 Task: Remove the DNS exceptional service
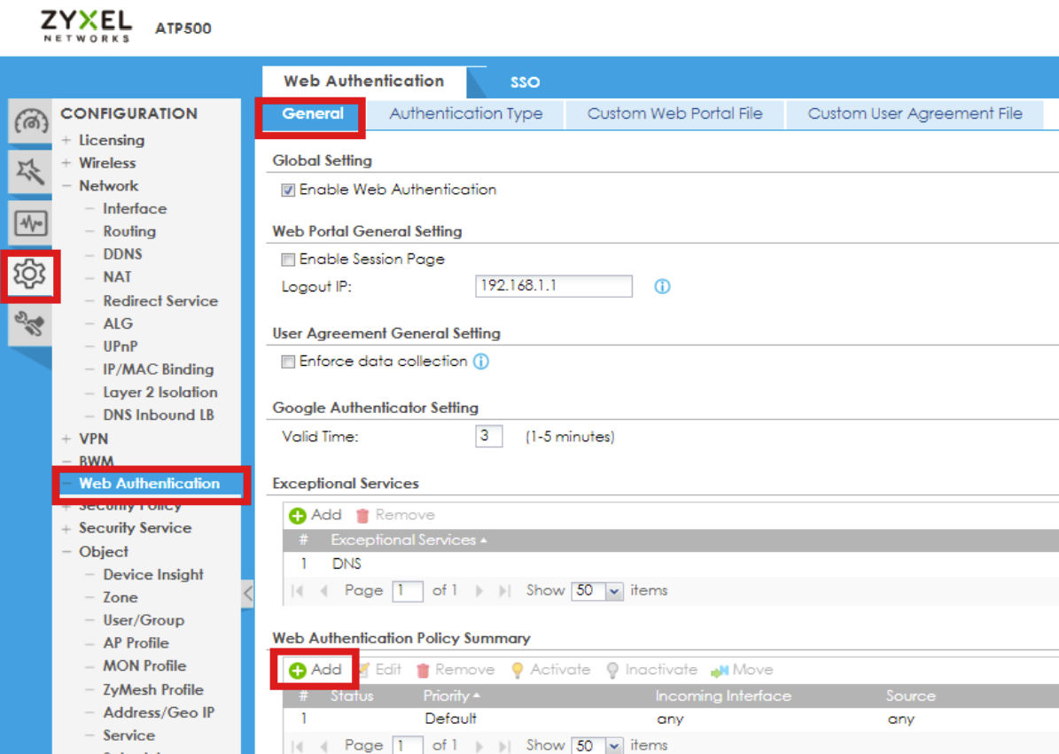pyautogui.click(x=394, y=514)
